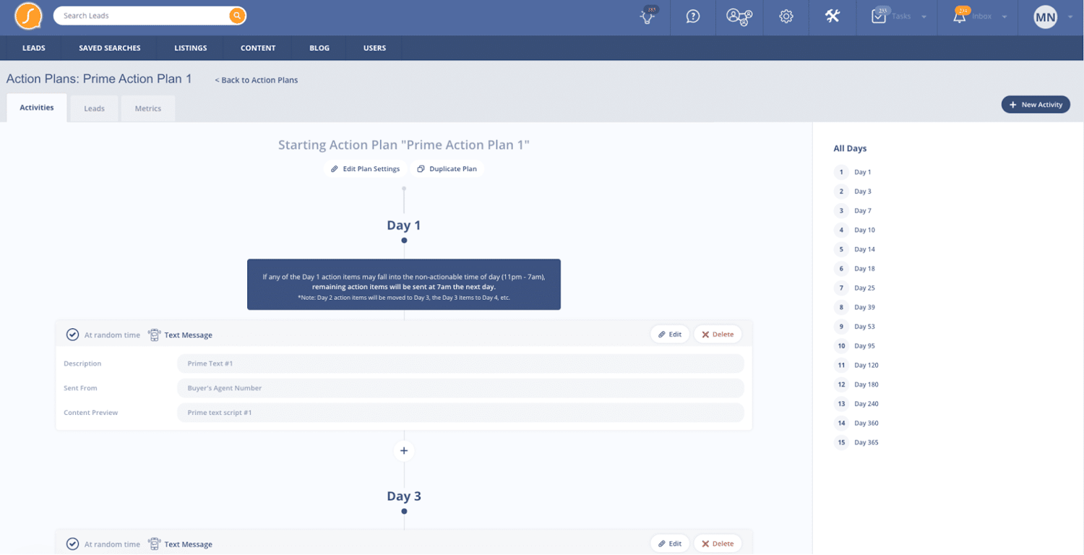Click the text message icon beside Day 1 activity
The width and height of the screenshot is (1084, 555).
[153, 334]
